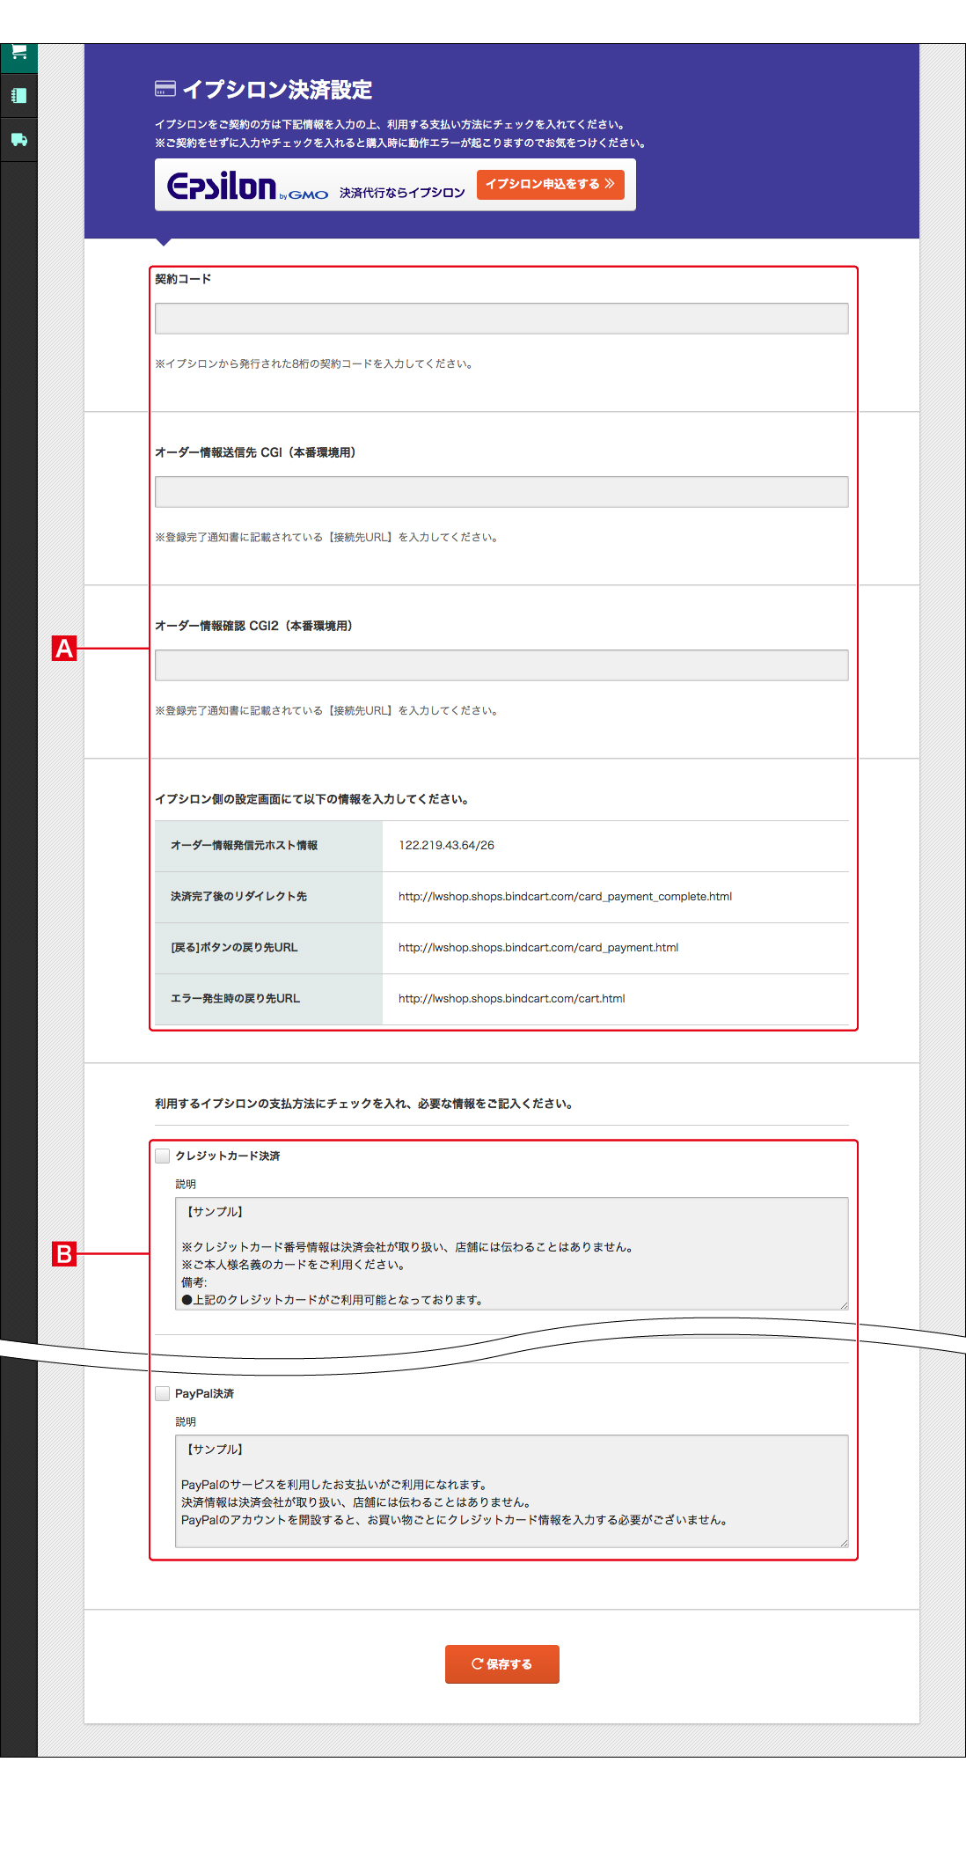Click the イプシロン決済設定 page heading
Screen dimensions: 966x1850
pyautogui.click(x=277, y=89)
